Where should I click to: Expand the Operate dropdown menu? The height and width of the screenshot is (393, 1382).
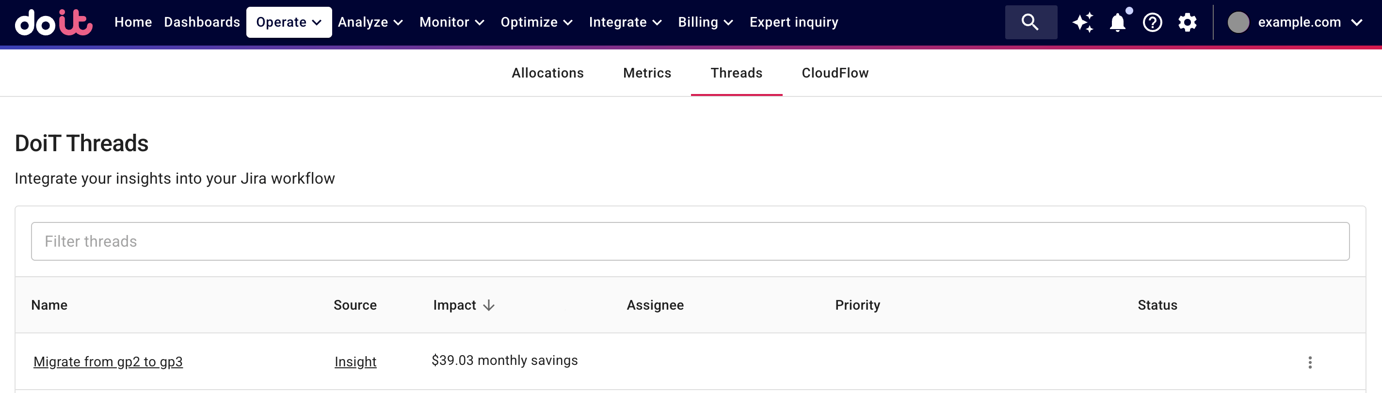(x=289, y=22)
